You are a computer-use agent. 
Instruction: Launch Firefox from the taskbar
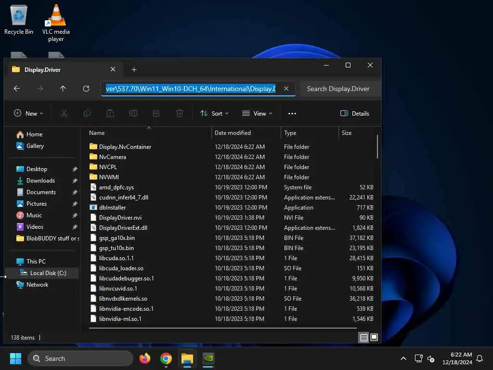[144, 358]
